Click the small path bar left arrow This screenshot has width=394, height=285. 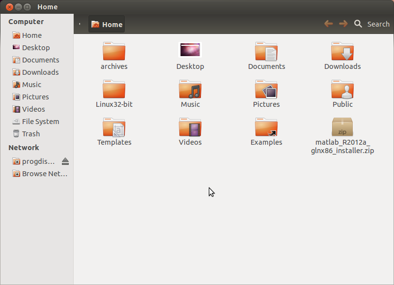click(x=80, y=24)
